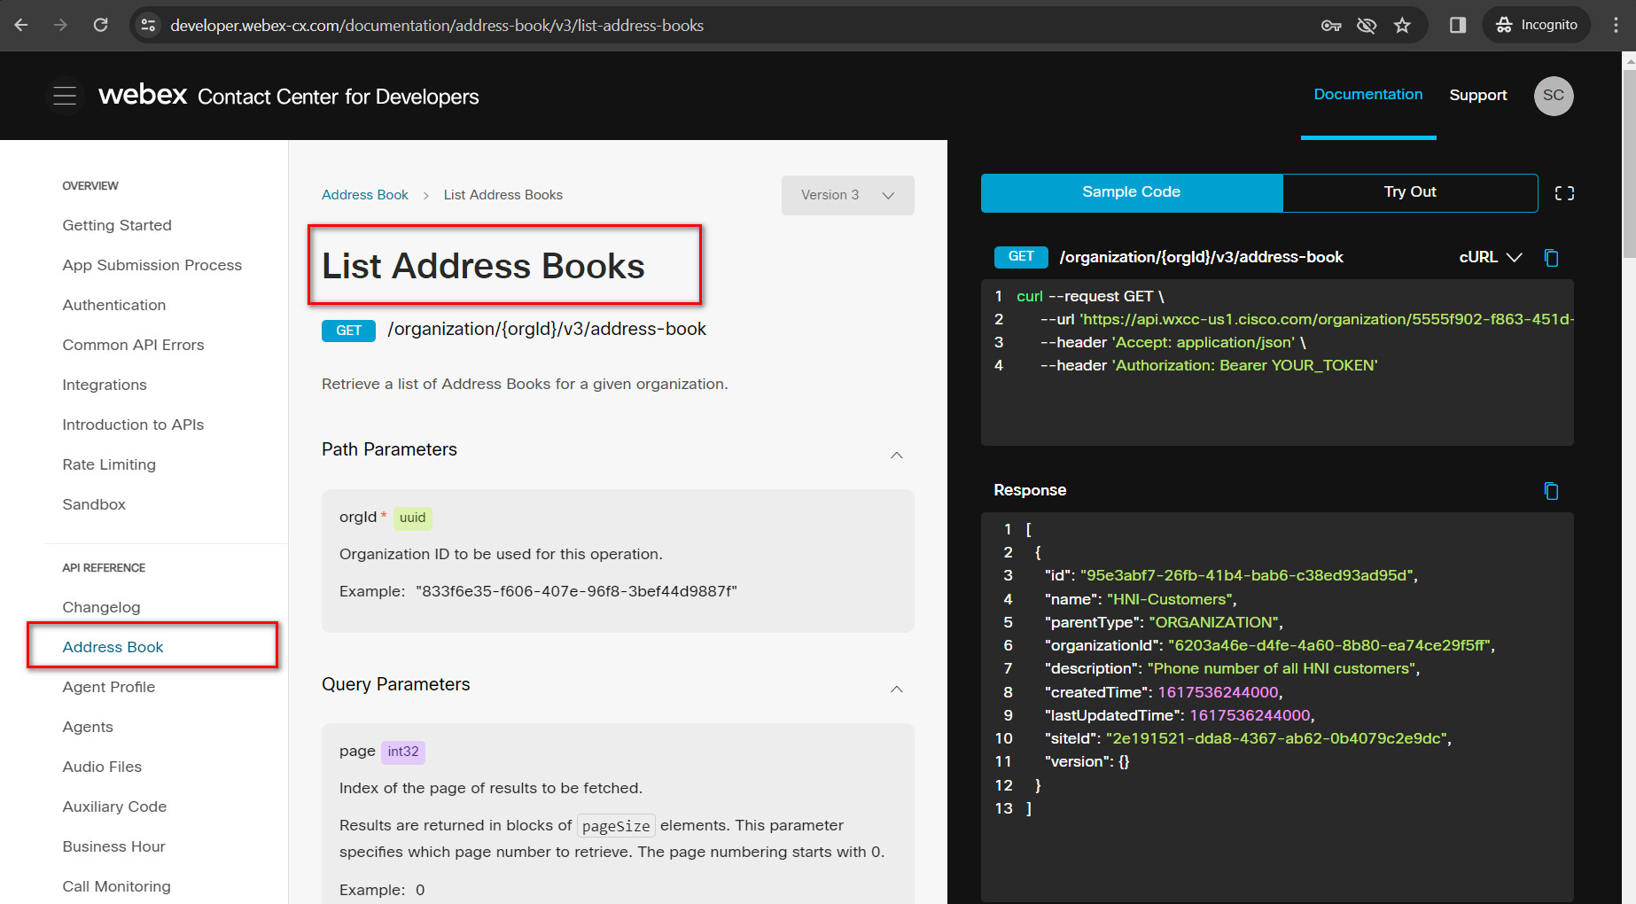Screen dimensions: 1636x904
Task: Click the Incognito indicator
Action: click(1536, 25)
